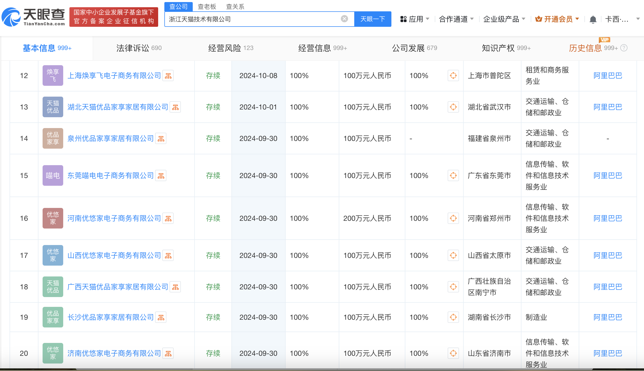Image resolution: width=644 pixels, height=371 pixels.
Task: Open link 湖北天猫优品家享家居有限公司
Action: [118, 107]
